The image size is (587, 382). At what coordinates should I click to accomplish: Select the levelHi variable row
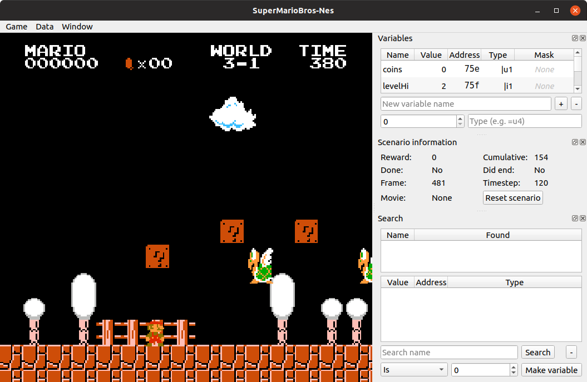[477, 86]
